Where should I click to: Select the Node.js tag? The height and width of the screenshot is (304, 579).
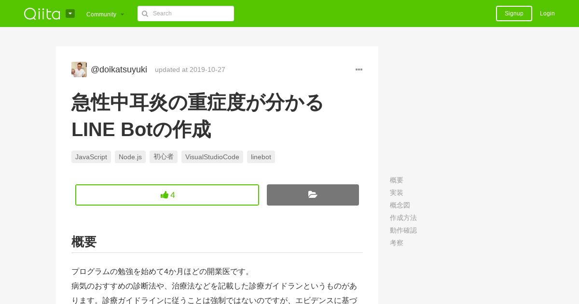click(x=130, y=157)
